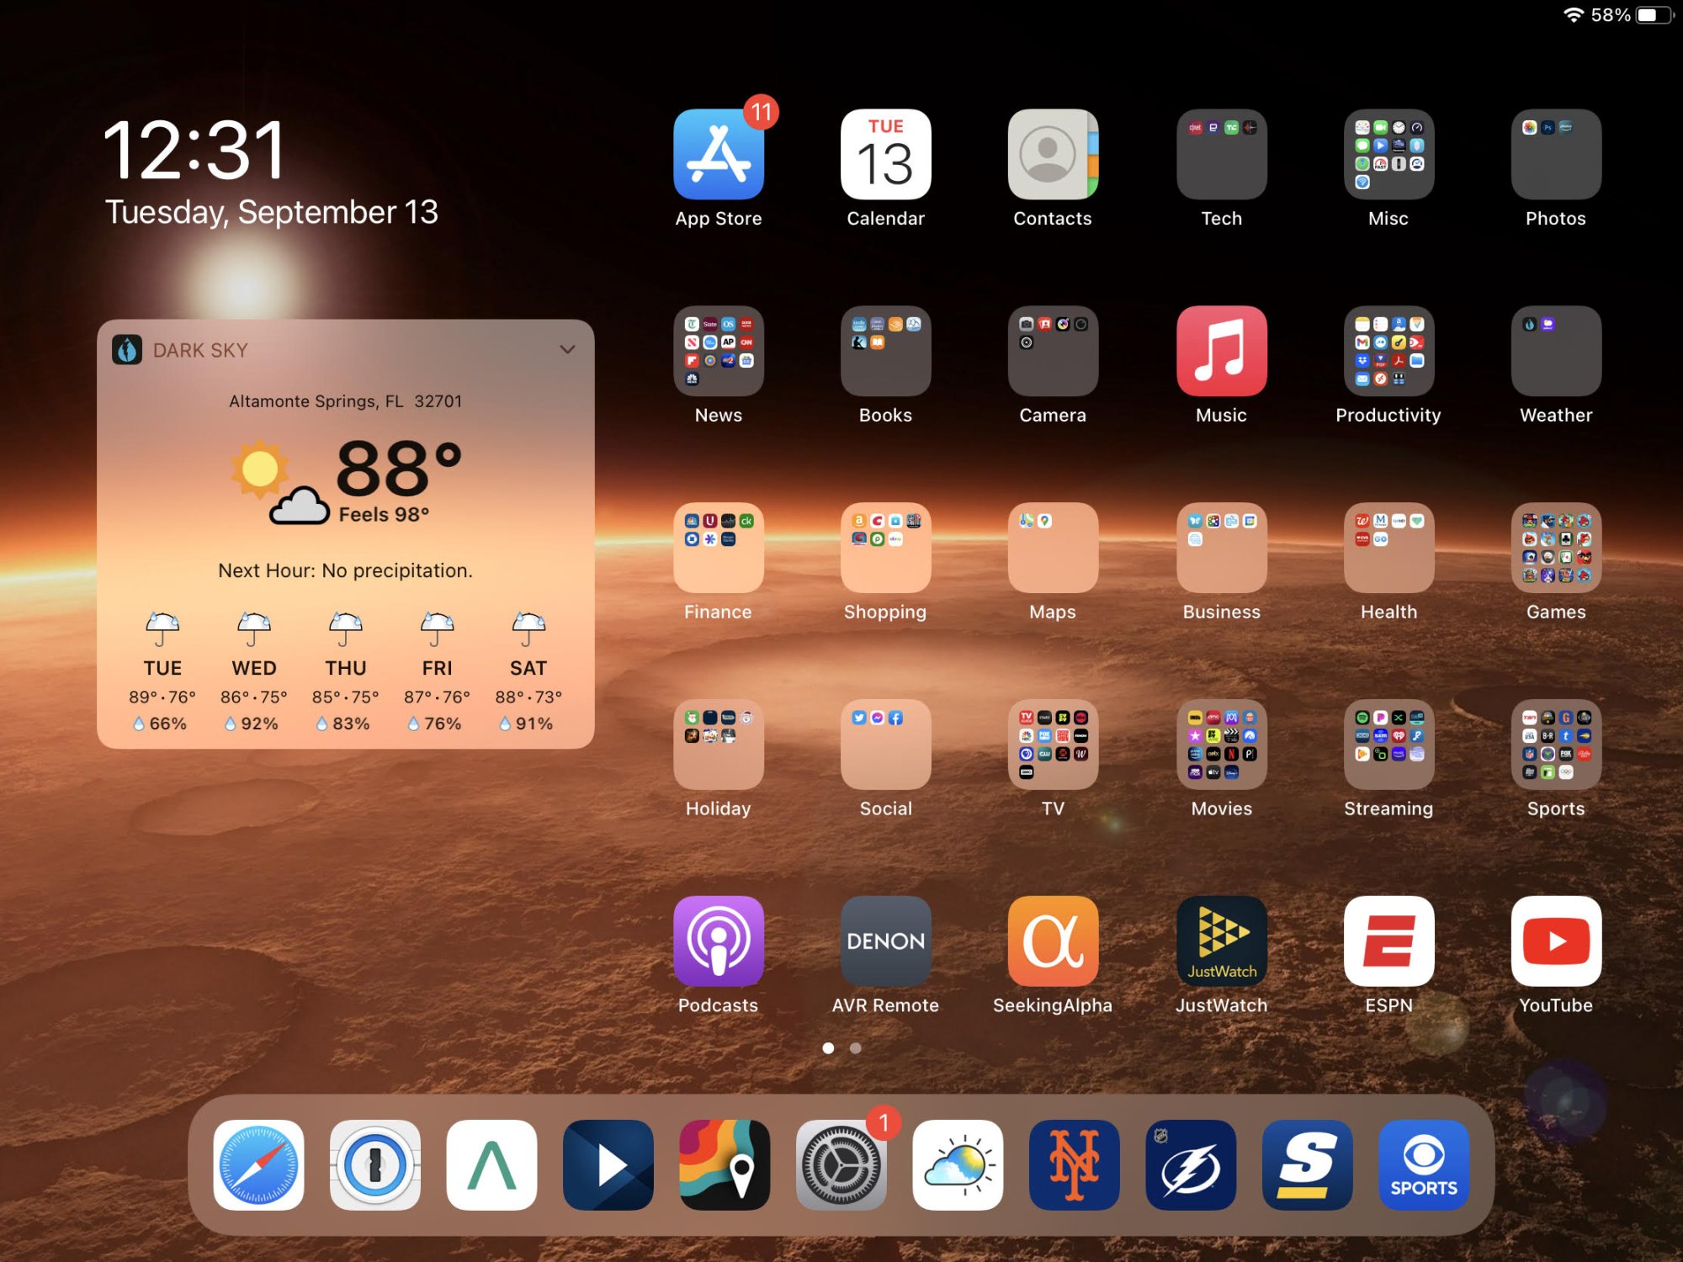Tap the battery percentage indicator
This screenshot has height=1262, width=1683.
[1610, 15]
